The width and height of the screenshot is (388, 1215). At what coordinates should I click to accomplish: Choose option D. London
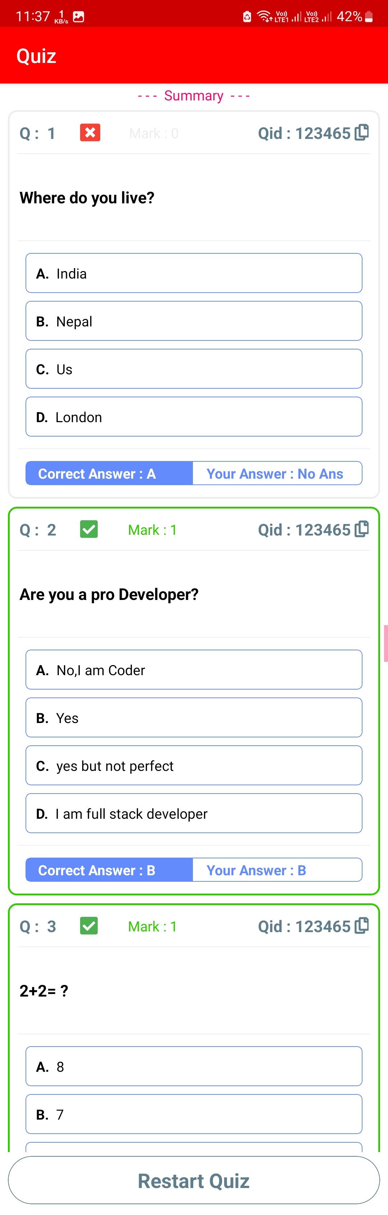pos(194,417)
